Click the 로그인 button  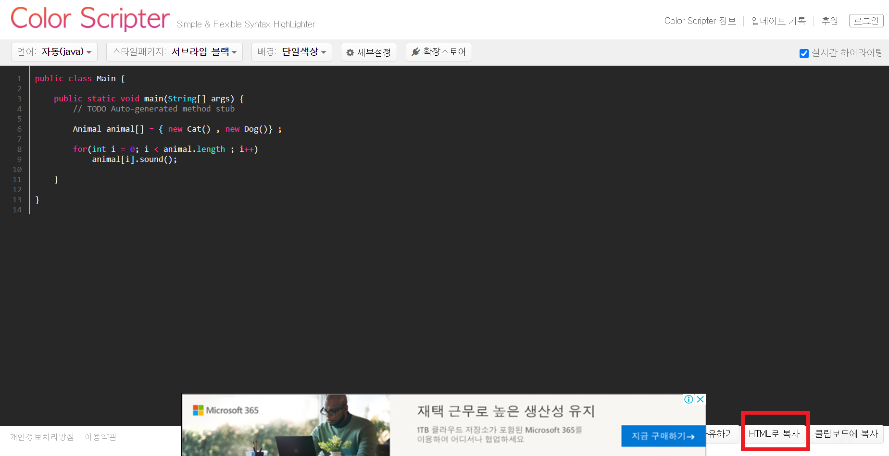pyautogui.click(x=866, y=21)
